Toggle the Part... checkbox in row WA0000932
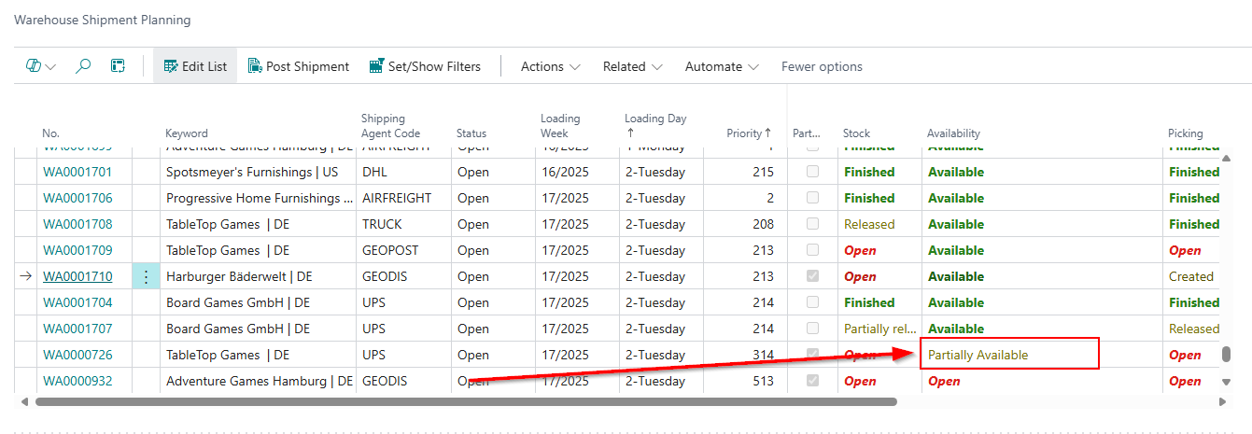Viewport: 1252px width, 434px height. [x=812, y=381]
